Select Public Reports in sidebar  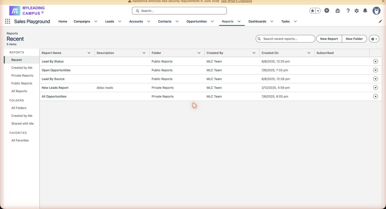(22, 83)
